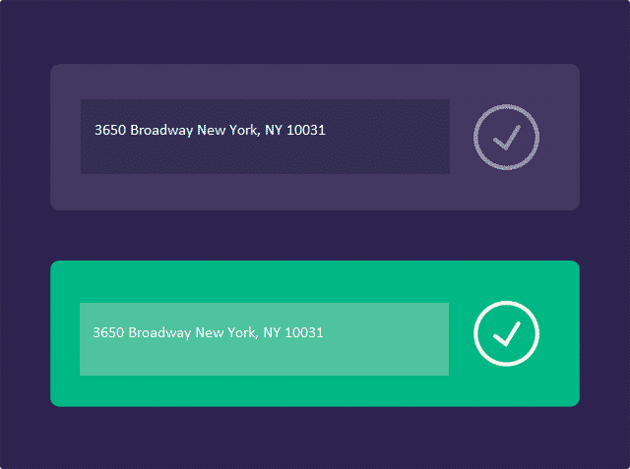The width and height of the screenshot is (630, 469).
Task: Click the white checkmark circle on green card
Action: click(x=506, y=333)
